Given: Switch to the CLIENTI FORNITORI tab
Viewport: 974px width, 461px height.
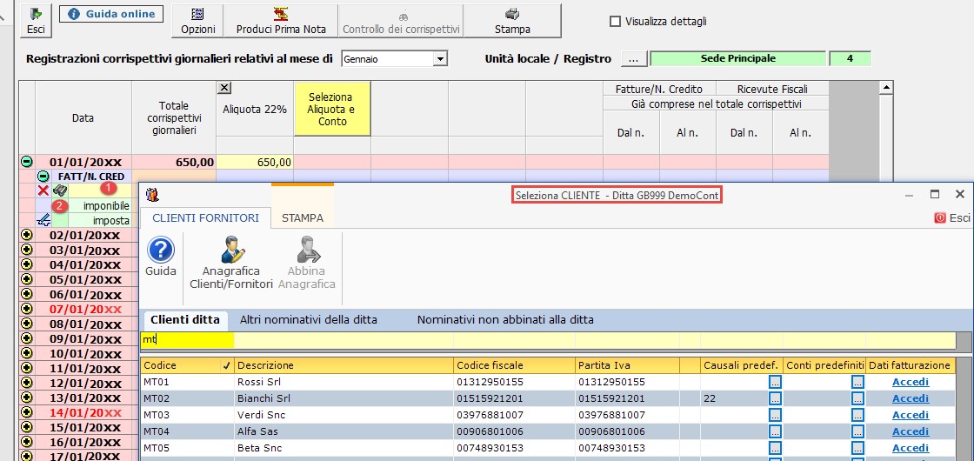Looking at the screenshot, I should (x=205, y=218).
